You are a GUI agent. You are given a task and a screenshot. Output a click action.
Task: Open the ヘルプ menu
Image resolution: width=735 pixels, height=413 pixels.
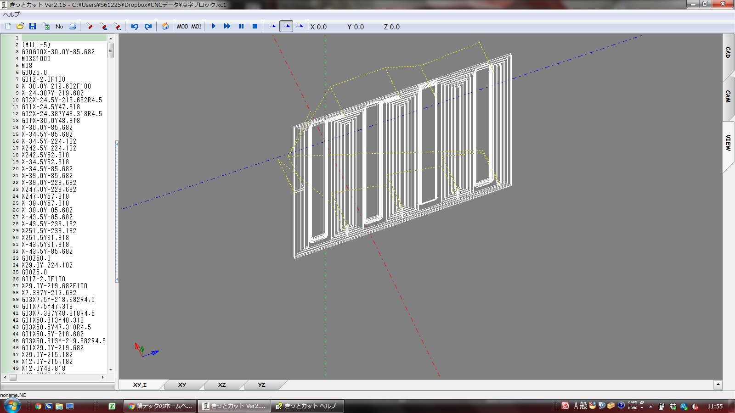[x=11, y=14]
